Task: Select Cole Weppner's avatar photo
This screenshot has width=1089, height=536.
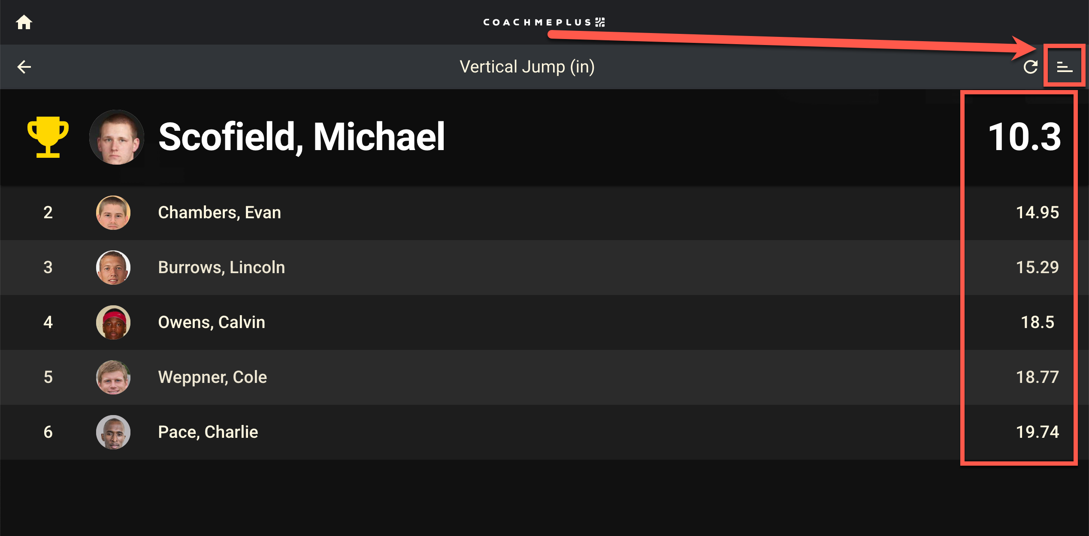Action: point(113,377)
